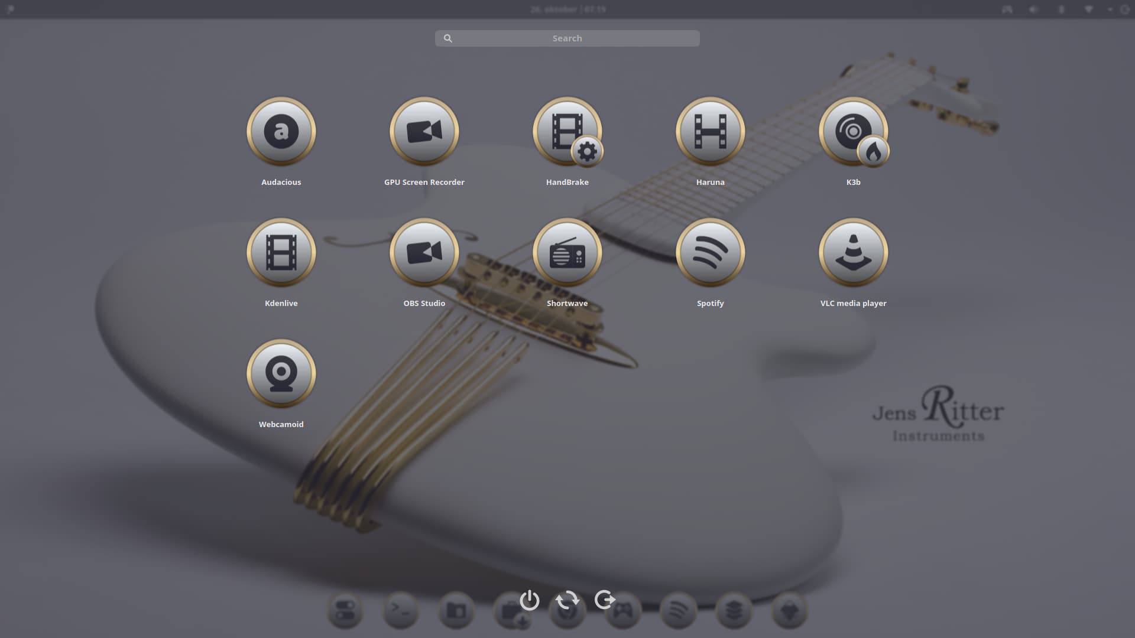Launch Spotify from the app grid
Image resolution: width=1135 pixels, height=638 pixels.
[710, 253]
